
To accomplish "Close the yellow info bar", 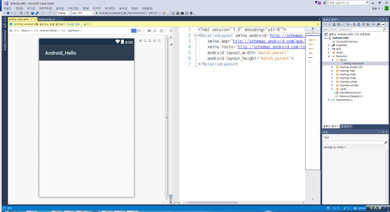I will click(318, 24).
